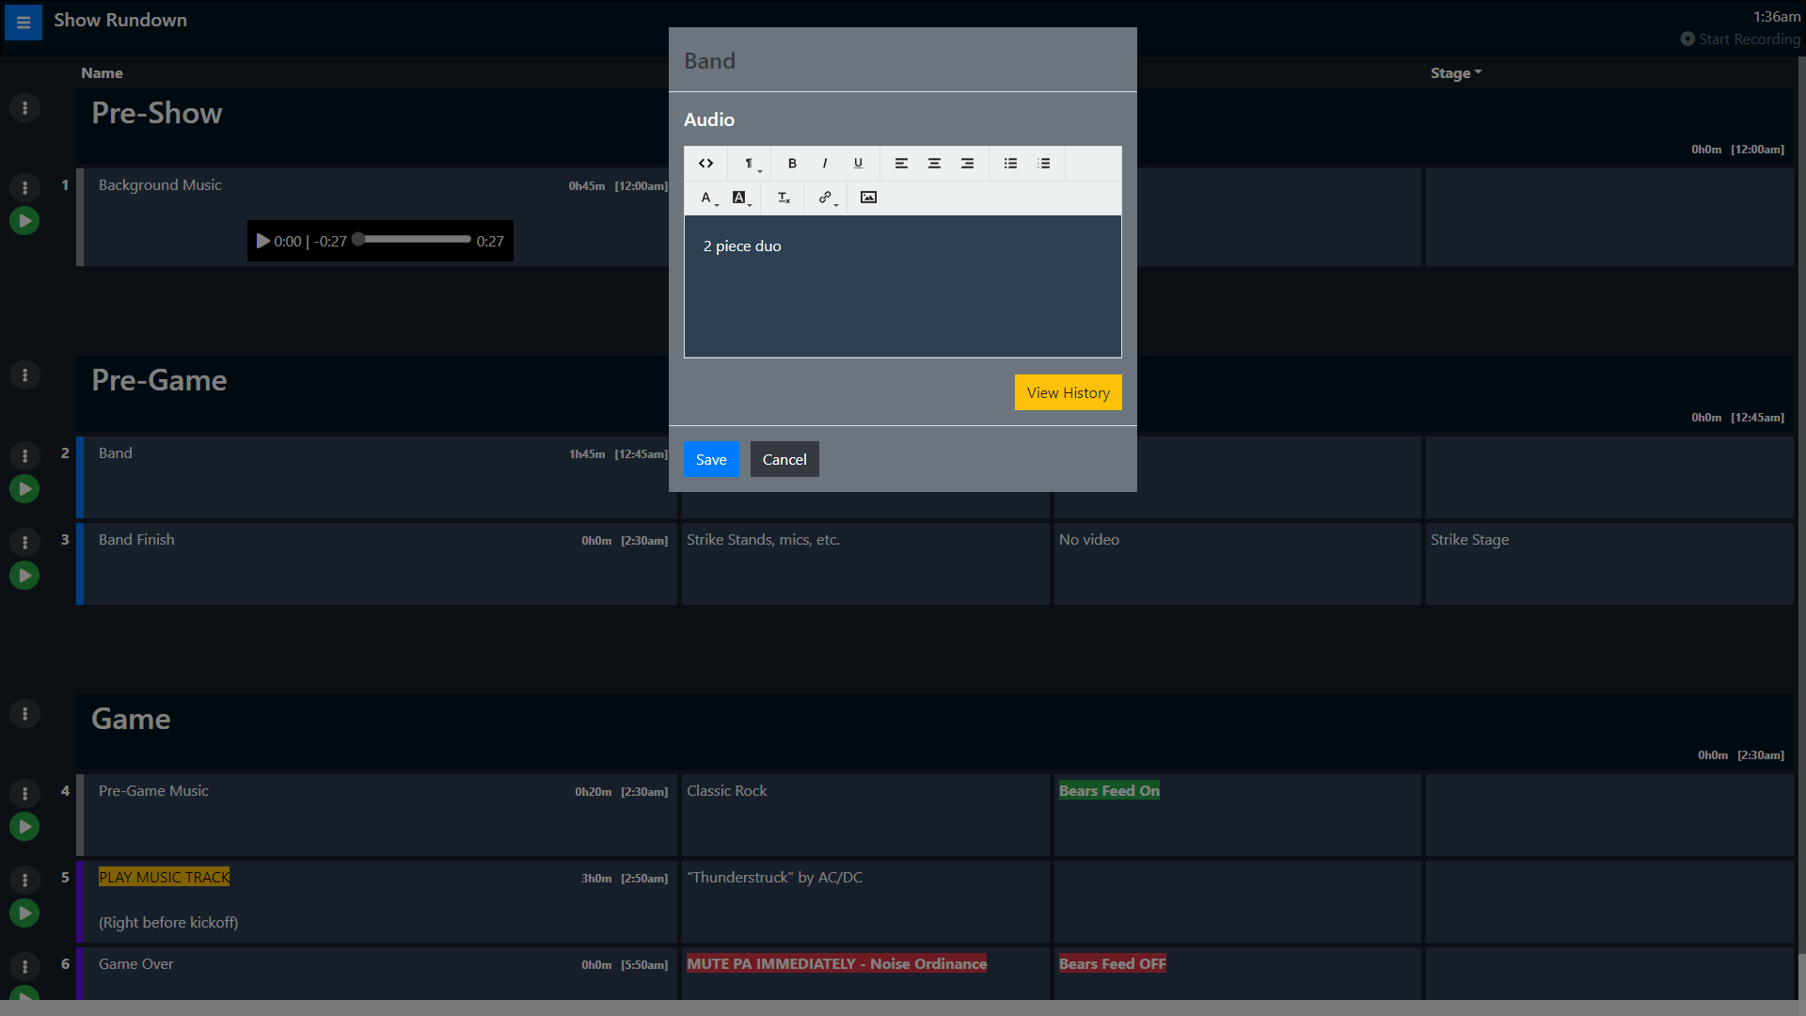Open the Stage column filter dropdown

[x=1455, y=72]
